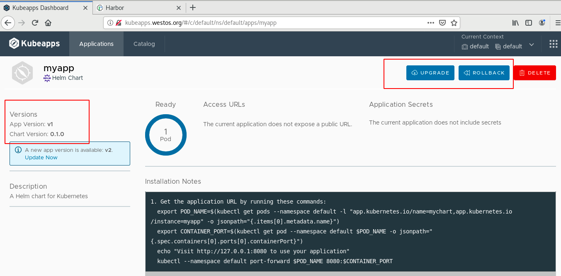
Task: Click the 'echo "Visit http://127.0.0.1:8080' line
Action: 253,251
